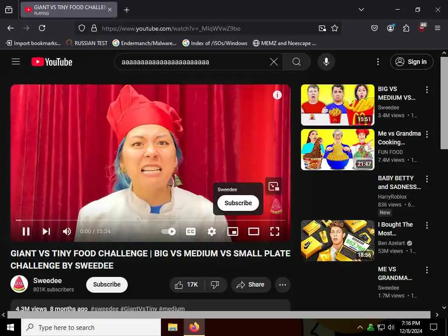Bookmark this page with star

(335, 28)
